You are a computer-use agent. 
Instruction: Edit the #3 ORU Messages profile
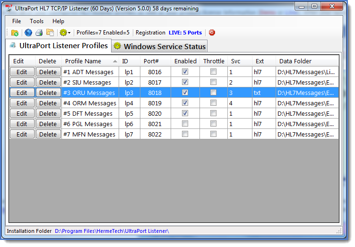click(22, 93)
